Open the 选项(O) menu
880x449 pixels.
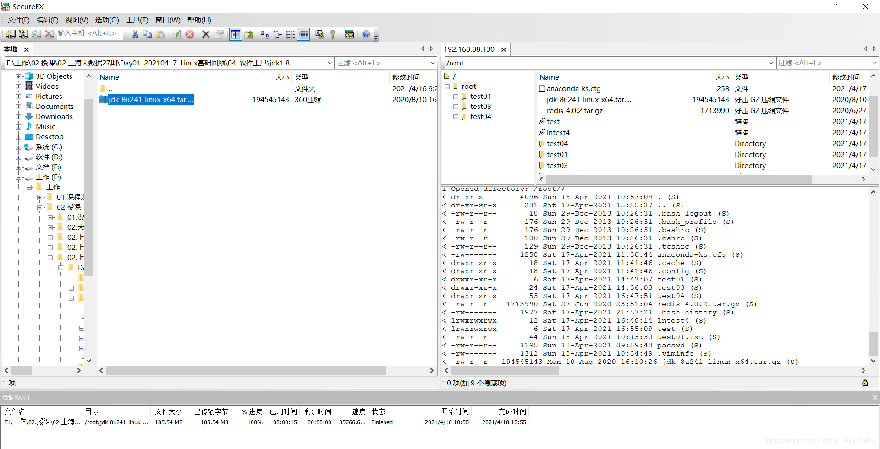(107, 20)
